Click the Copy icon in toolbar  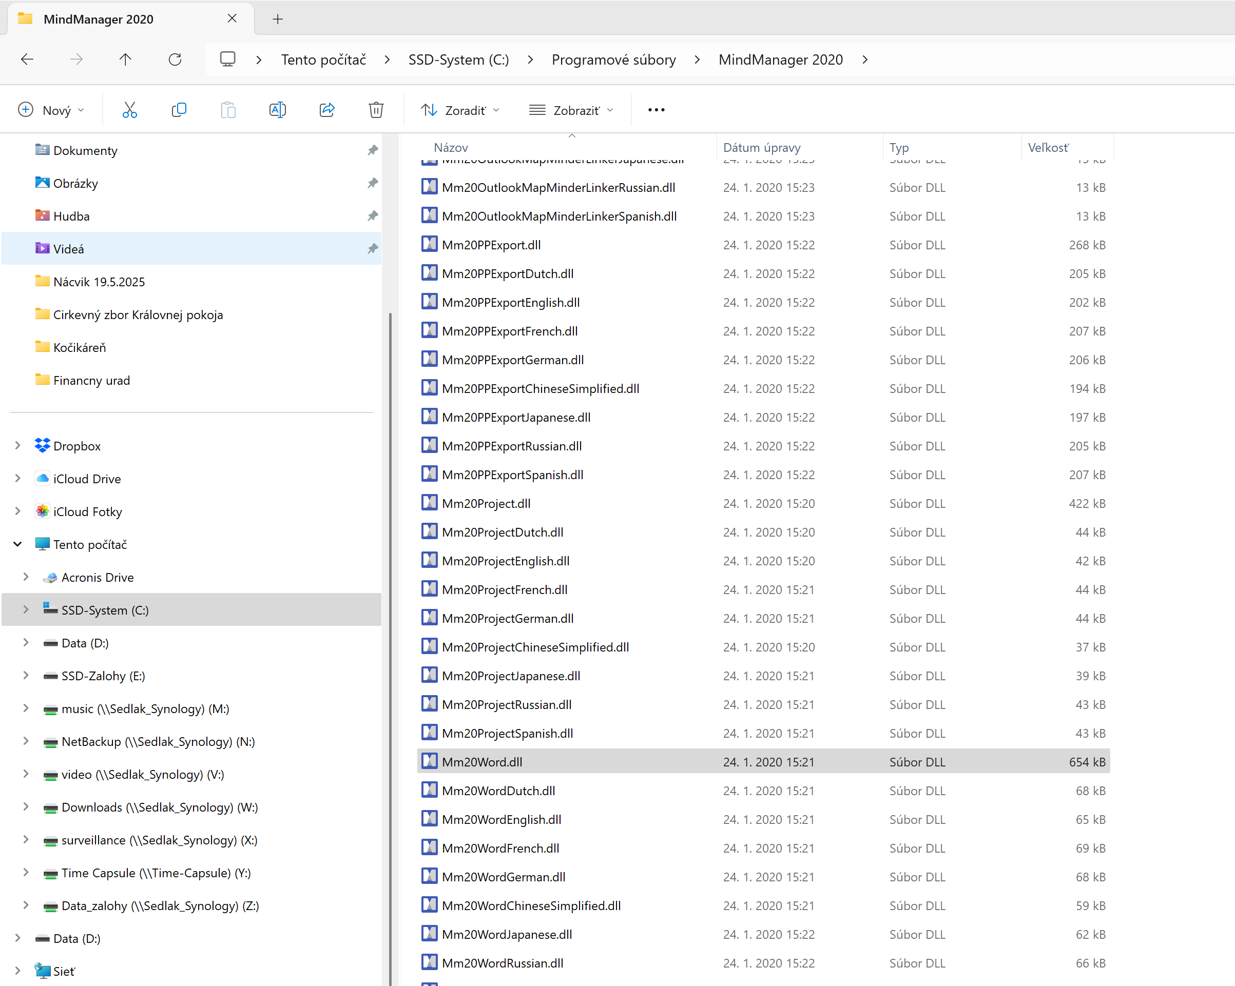[x=179, y=110]
